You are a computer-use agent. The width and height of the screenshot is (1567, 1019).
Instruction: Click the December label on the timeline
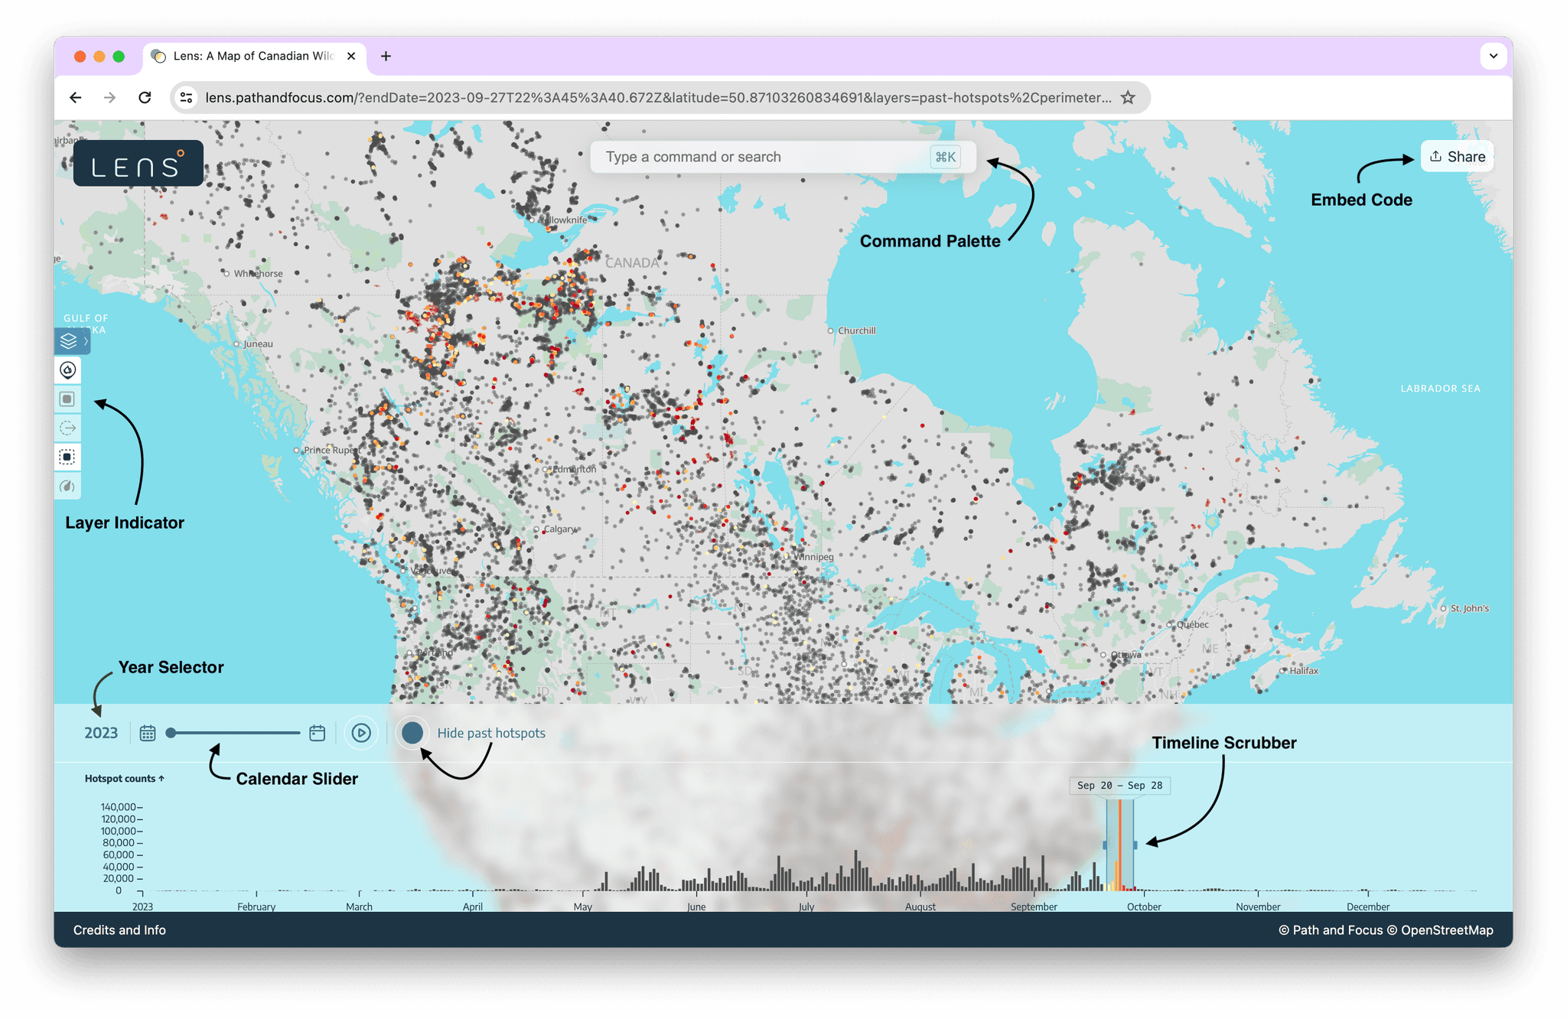(1368, 907)
